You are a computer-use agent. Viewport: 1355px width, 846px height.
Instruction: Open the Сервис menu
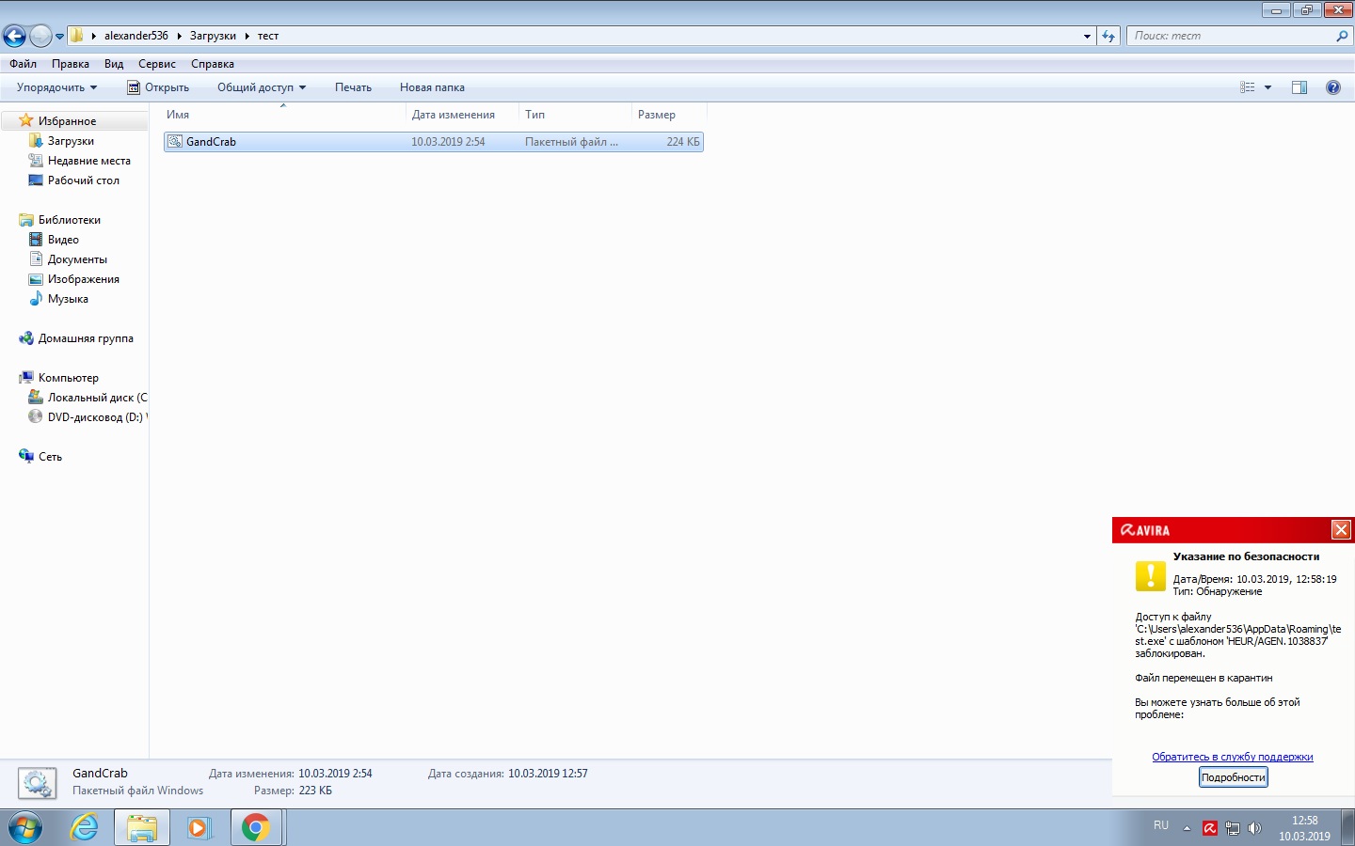pos(157,64)
